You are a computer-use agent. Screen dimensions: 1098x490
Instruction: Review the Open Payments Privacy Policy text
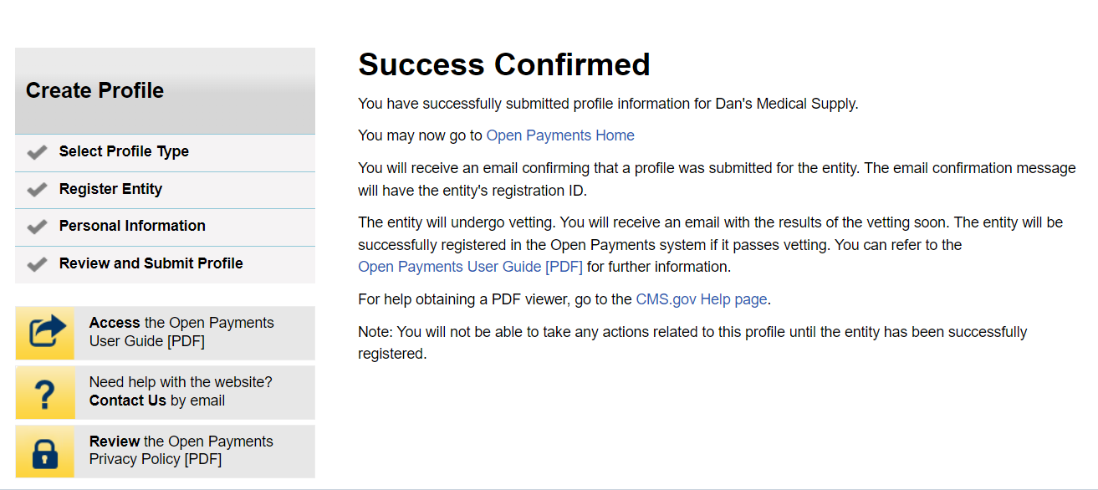(181, 451)
